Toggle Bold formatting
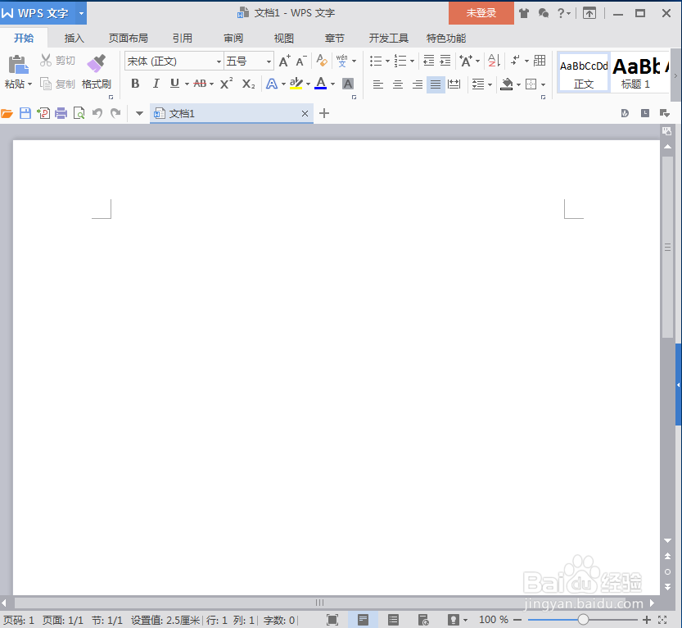This screenshot has height=628, width=682. [135, 83]
